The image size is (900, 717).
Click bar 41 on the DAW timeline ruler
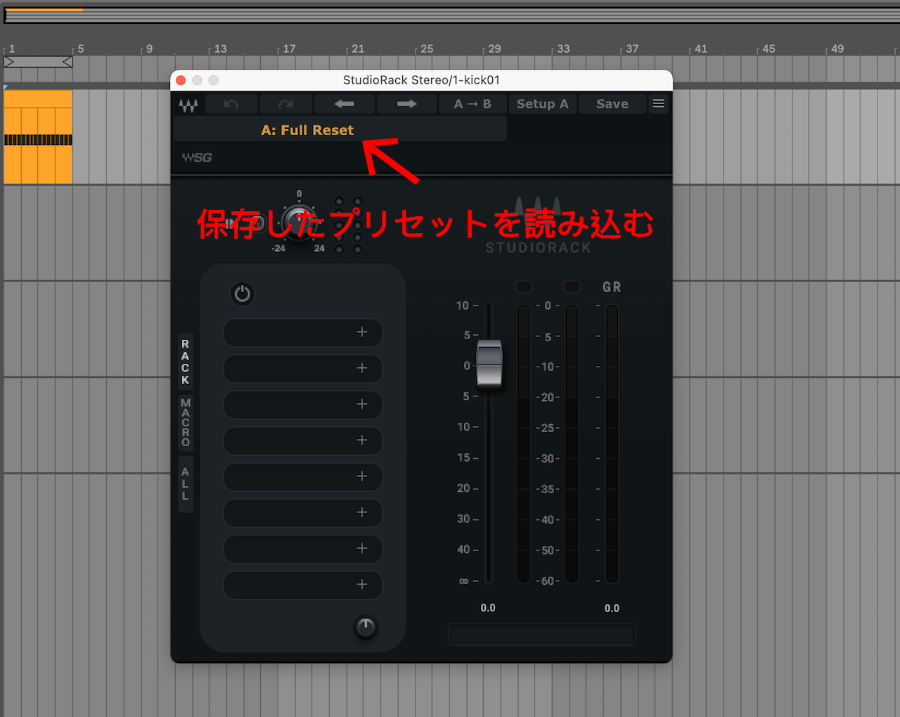701,49
